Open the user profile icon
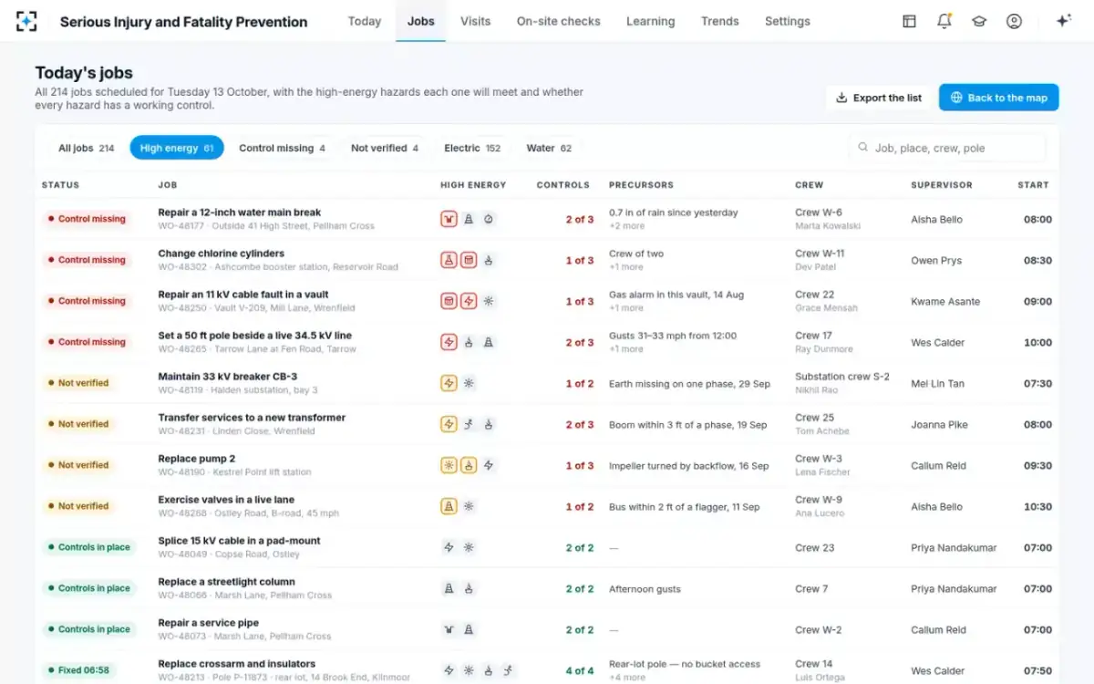Image resolution: width=1094 pixels, height=684 pixels. (1014, 21)
